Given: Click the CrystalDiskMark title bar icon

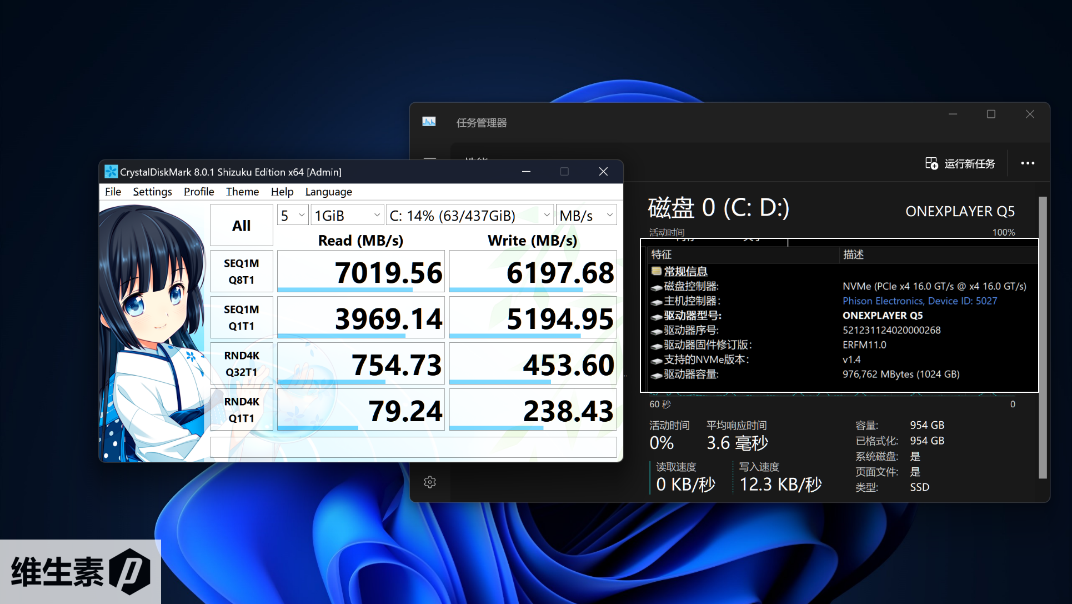Looking at the screenshot, I should (x=111, y=172).
